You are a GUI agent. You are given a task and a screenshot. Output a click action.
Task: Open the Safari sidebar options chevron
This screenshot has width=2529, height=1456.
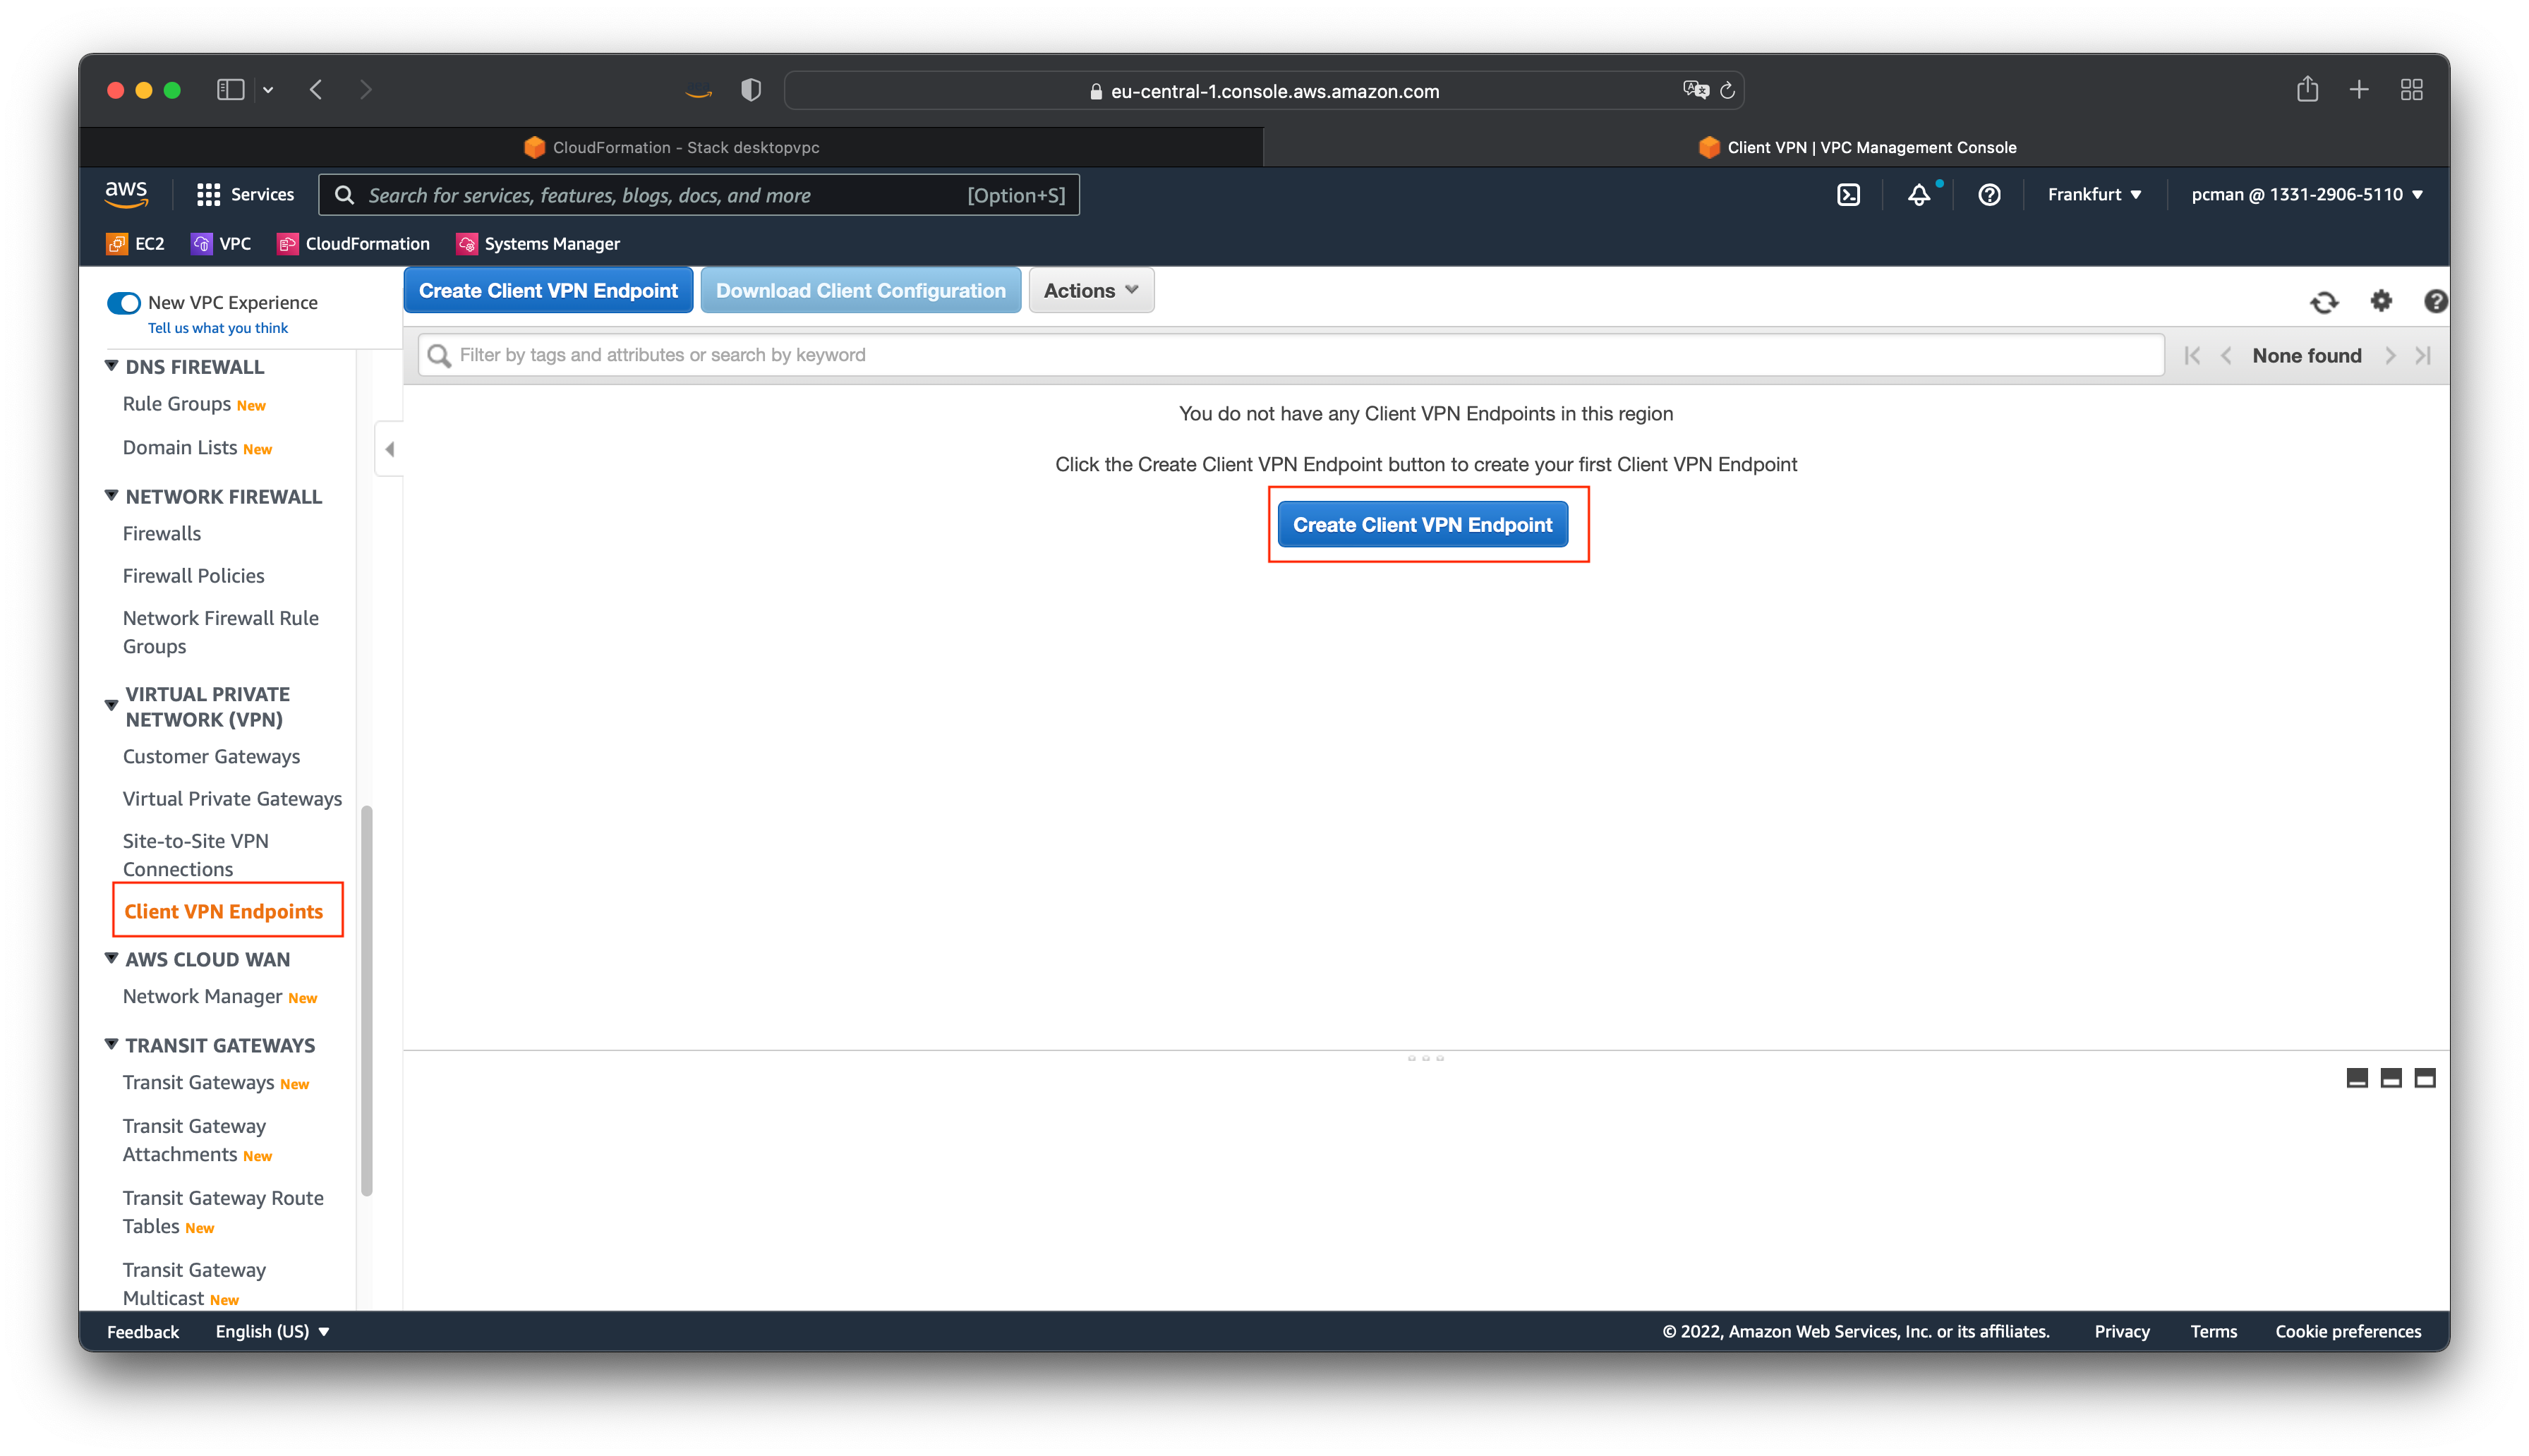(x=268, y=90)
